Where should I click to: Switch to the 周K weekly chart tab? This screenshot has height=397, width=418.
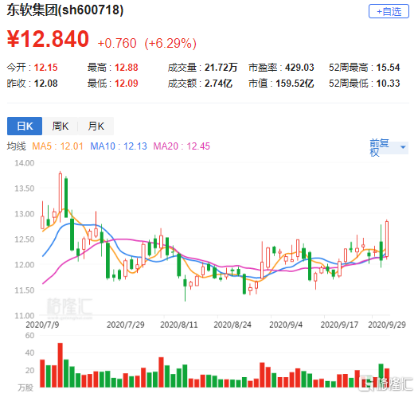(61, 126)
